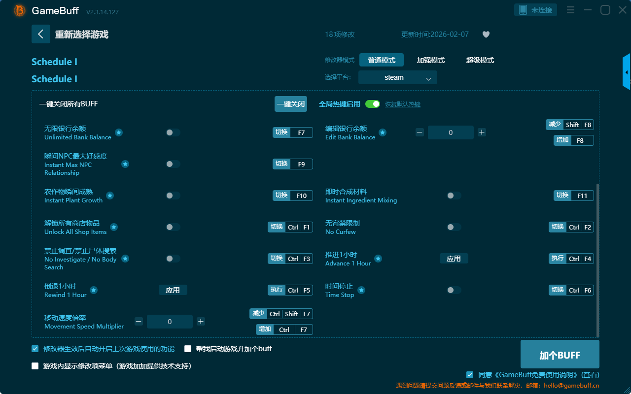Click the Movement Speed Multiplier input field
The height and width of the screenshot is (394, 631).
[170, 322]
